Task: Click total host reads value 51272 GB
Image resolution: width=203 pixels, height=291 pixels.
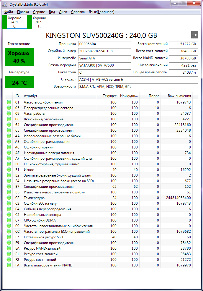Action: click(x=184, y=44)
